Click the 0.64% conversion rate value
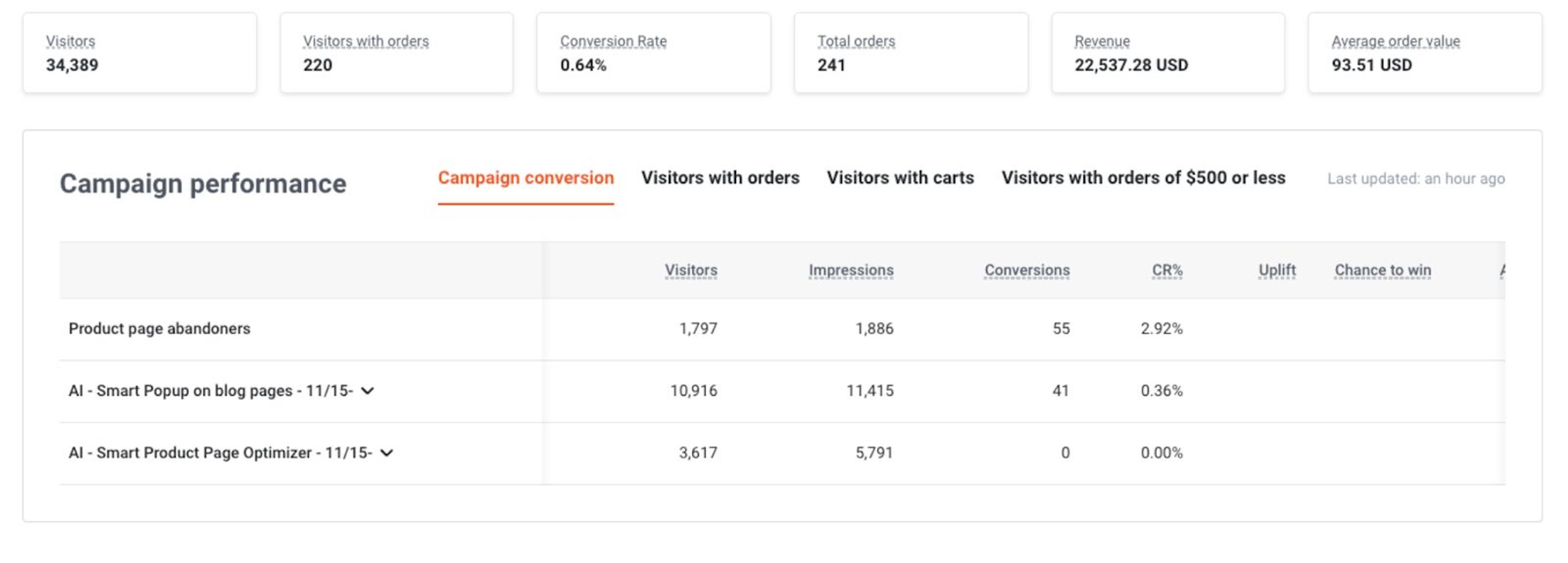Image resolution: width=1568 pixels, height=563 pixels. pos(583,65)
